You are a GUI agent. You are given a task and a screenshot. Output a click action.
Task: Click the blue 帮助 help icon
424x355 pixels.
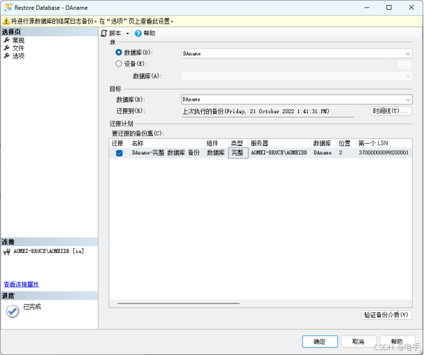(x=138, y=33)
